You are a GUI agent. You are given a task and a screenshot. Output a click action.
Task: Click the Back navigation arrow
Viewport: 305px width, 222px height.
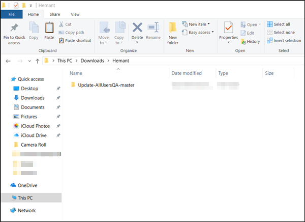click(8, 61)
